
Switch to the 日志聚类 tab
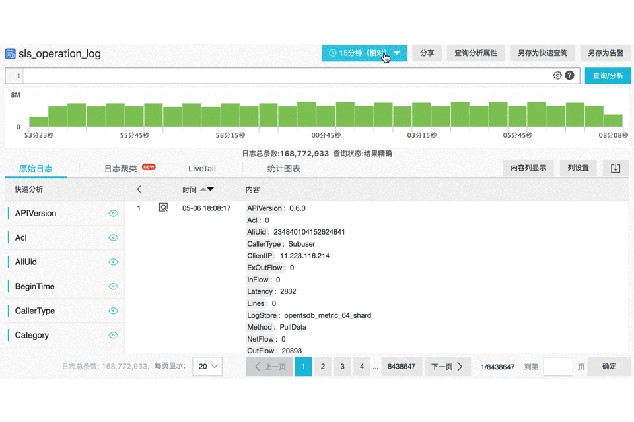[120, 169]
